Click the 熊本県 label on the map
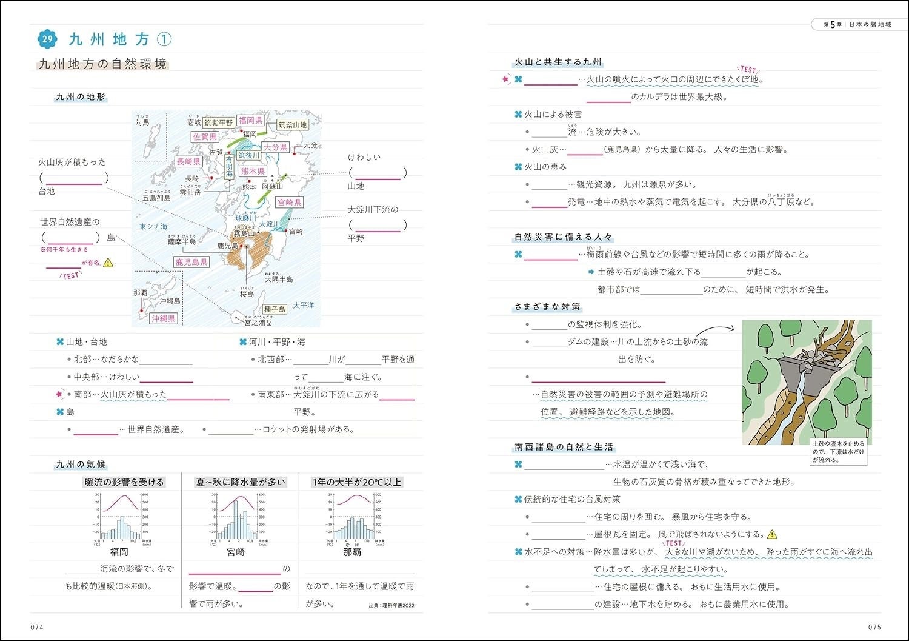The height and width of the screenshot is (641, 909). point(253,172)
